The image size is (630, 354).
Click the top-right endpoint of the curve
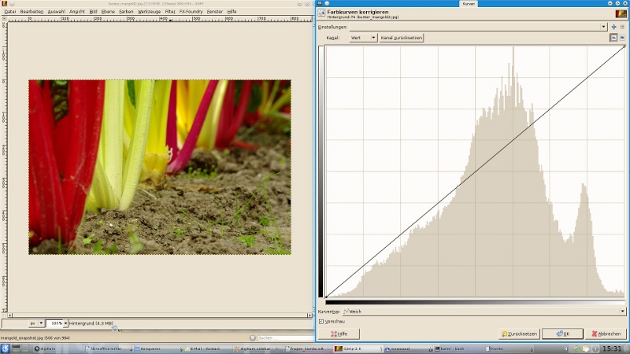pos(624,46)
